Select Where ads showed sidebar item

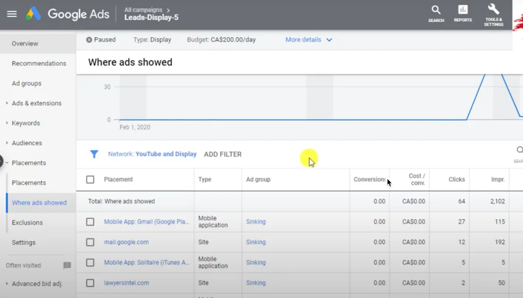click(x=39, y=203)
